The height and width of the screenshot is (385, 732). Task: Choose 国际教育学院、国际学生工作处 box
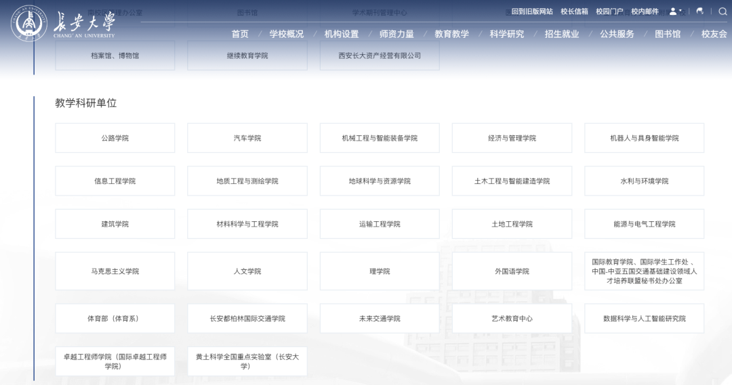(645, 271)
